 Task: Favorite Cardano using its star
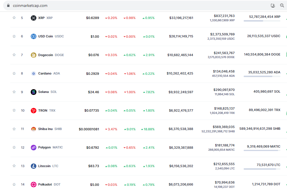point(14,73)
